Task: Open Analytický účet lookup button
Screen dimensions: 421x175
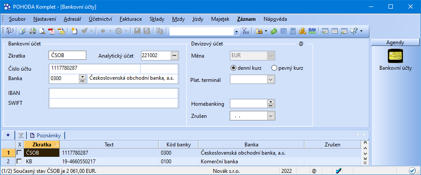Action: 175,55
